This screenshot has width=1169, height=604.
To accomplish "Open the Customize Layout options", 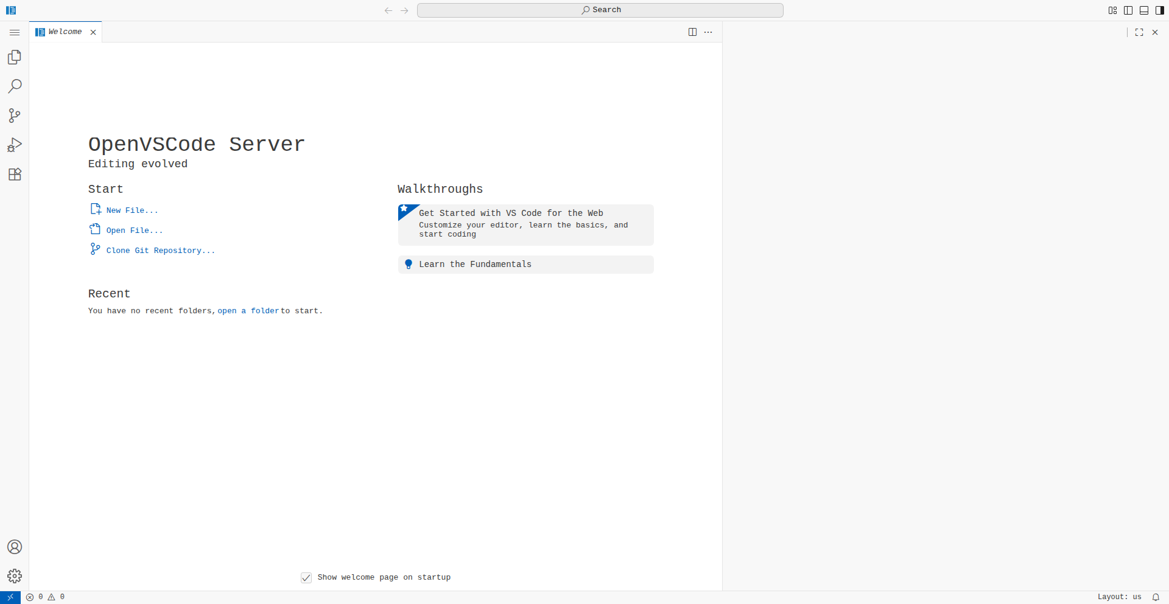I will tap(1112, 10).
